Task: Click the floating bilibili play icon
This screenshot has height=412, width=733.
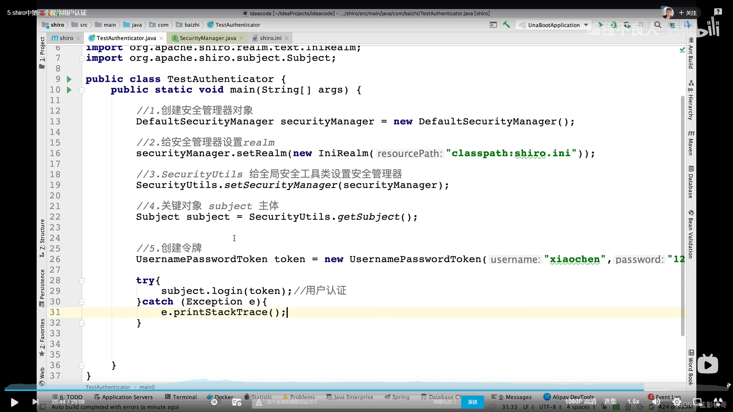Action: 708,364
